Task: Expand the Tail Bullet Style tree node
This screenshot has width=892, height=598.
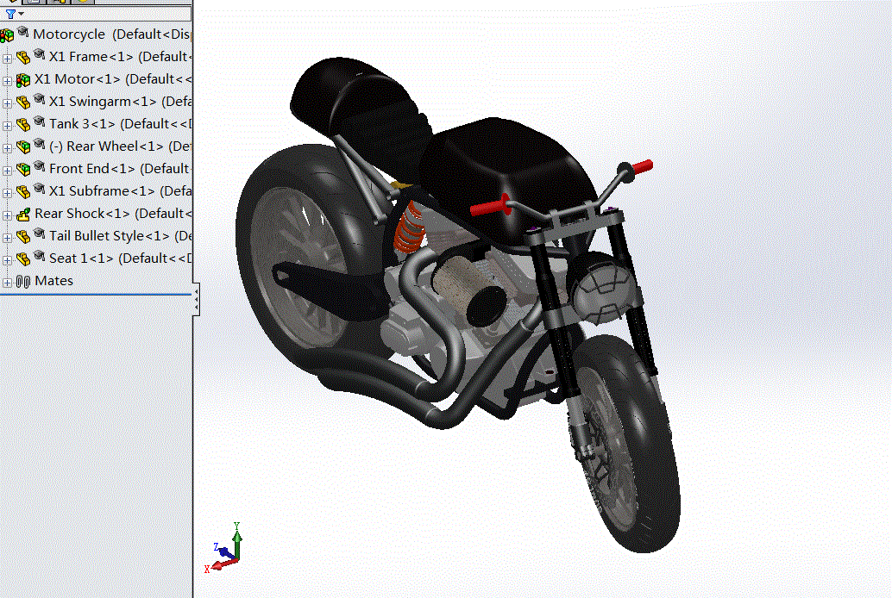Action: pyautogui.click(x=7, y=238)
